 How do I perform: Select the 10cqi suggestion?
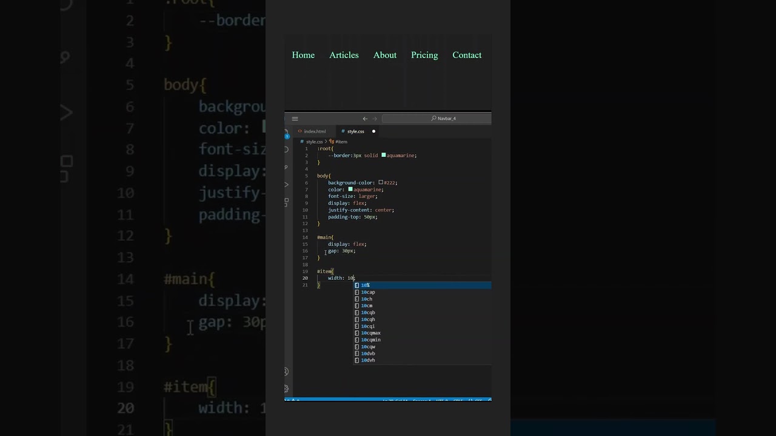pyautogui.click(x=423, y=326)
